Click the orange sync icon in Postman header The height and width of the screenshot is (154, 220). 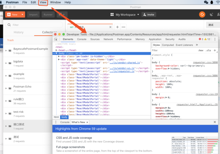click(x=202, y=14)
